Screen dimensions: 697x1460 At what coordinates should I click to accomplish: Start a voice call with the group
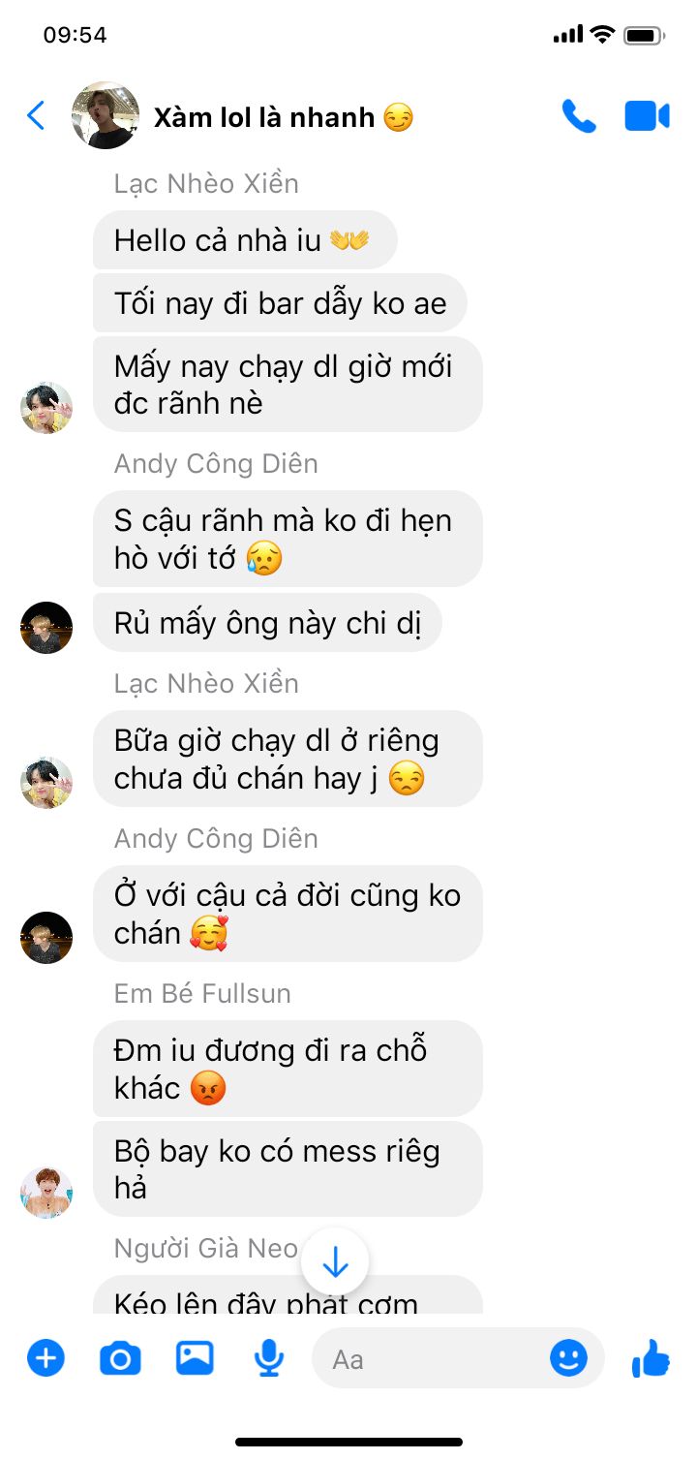[x=579, y=116]
